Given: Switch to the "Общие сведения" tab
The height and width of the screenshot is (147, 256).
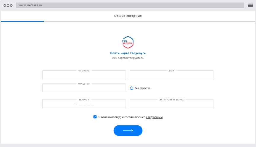Looking at the screenshot, I should 128,16.
